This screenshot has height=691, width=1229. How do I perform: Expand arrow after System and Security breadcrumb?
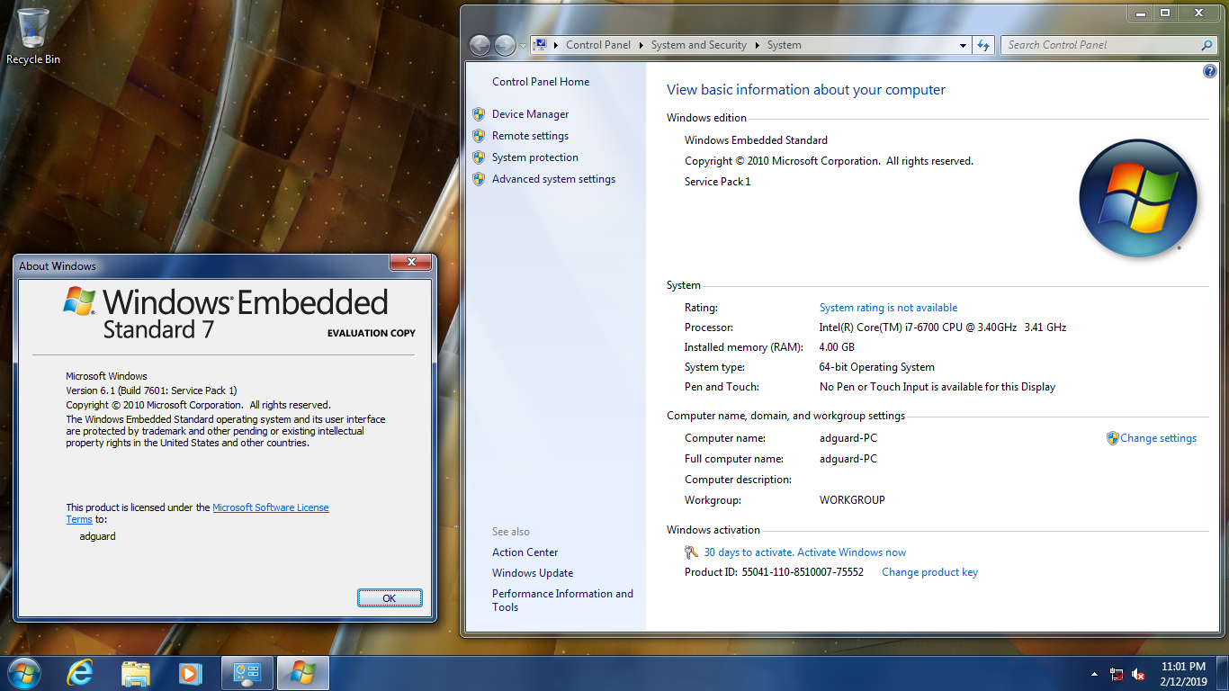click(x=758, y=45)
